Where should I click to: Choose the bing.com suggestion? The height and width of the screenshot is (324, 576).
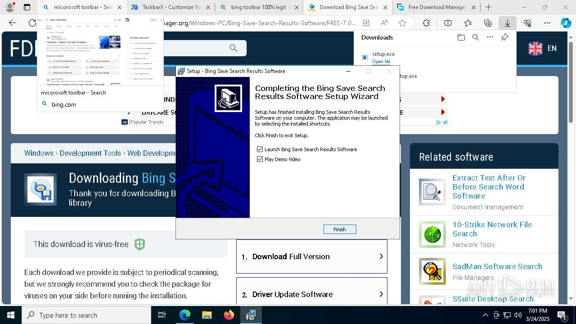pos(100,104)
